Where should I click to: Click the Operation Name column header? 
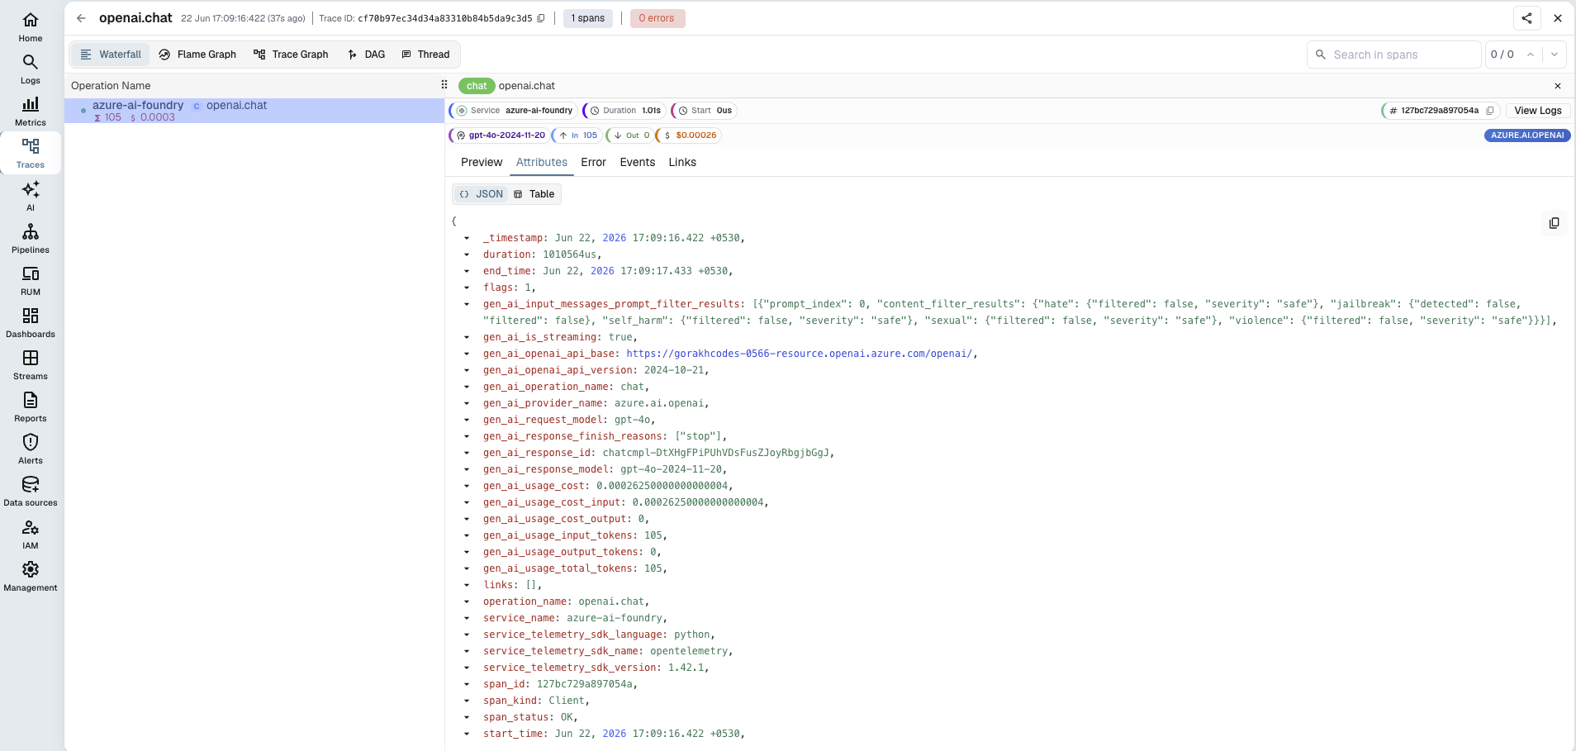[x=111, y=86]
